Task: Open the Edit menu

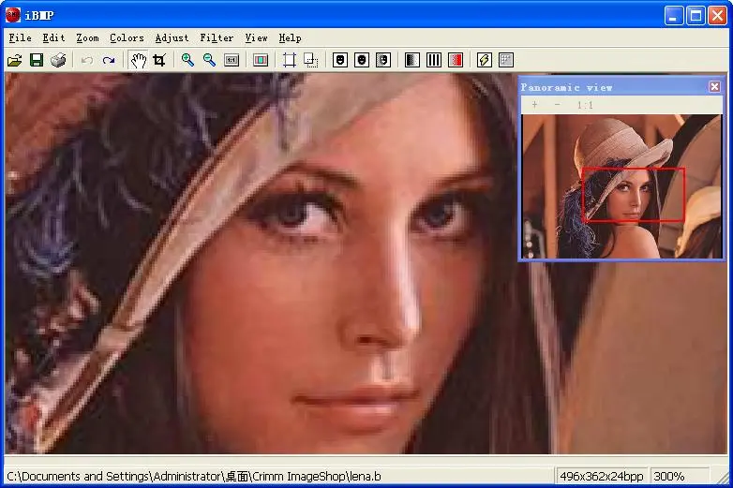Action: [53, 37]
